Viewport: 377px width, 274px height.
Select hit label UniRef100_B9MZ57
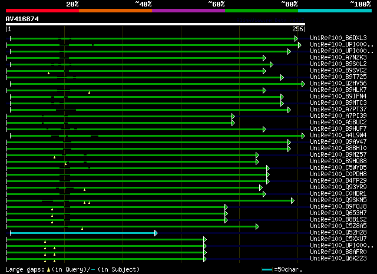coord(338,155)
